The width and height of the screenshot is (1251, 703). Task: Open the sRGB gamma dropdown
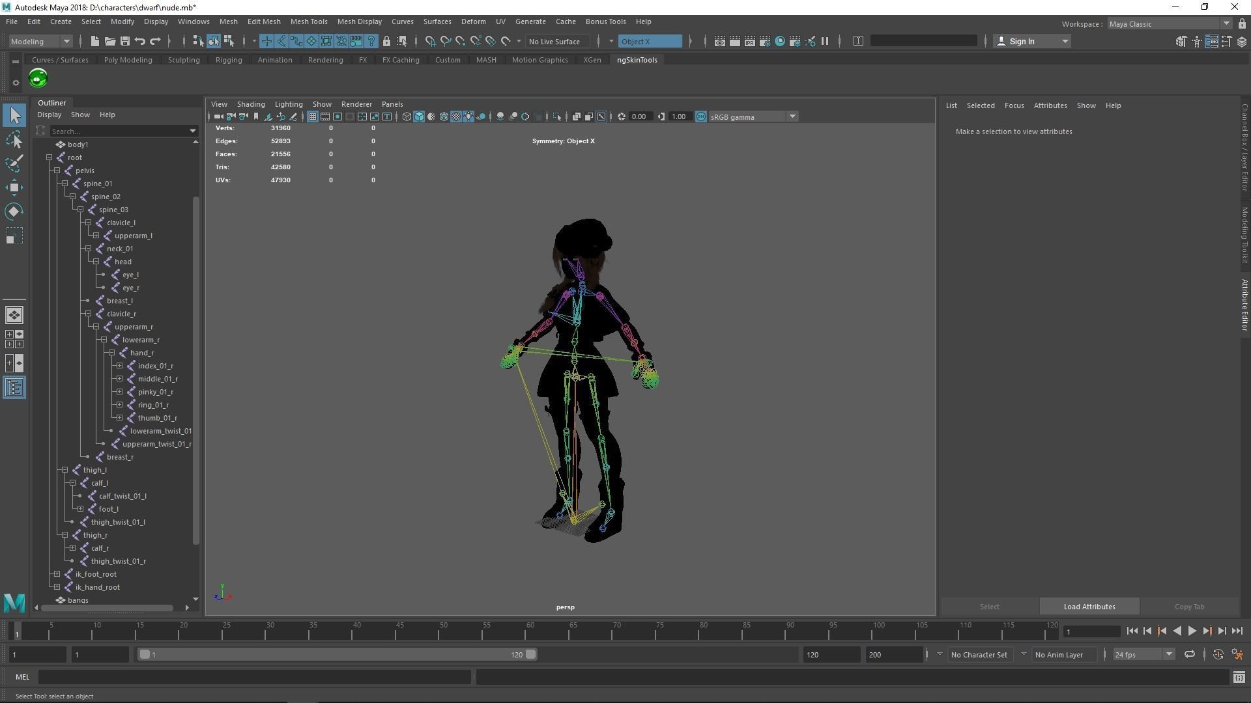(792, 117)
